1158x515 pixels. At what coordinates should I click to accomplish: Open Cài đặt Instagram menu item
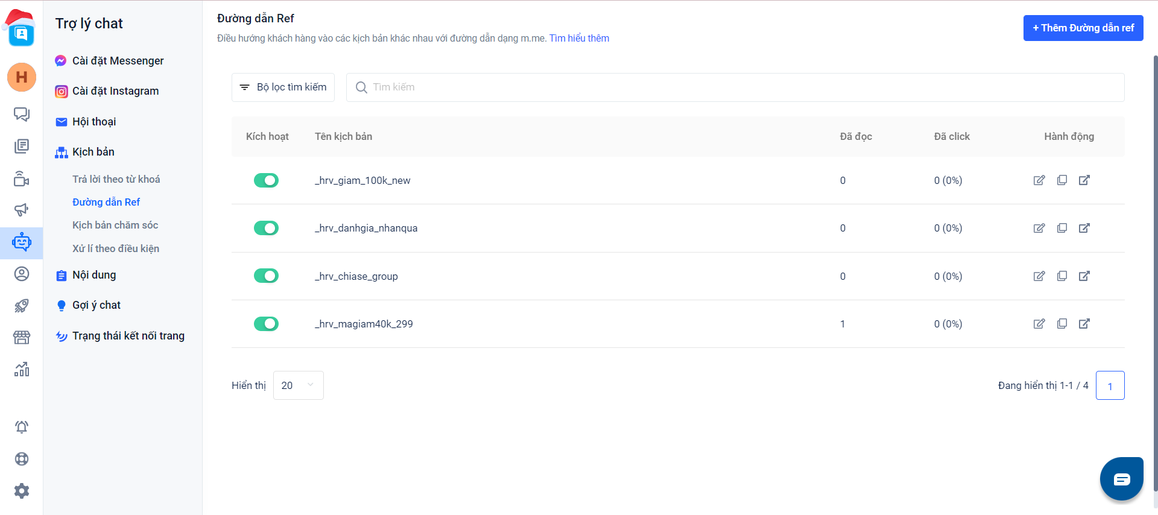point(107,91)
